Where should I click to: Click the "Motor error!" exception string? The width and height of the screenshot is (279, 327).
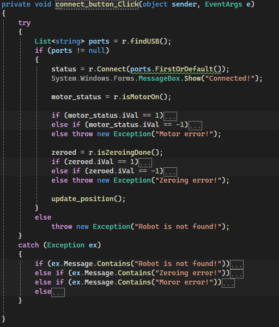(x=186, y=134)
